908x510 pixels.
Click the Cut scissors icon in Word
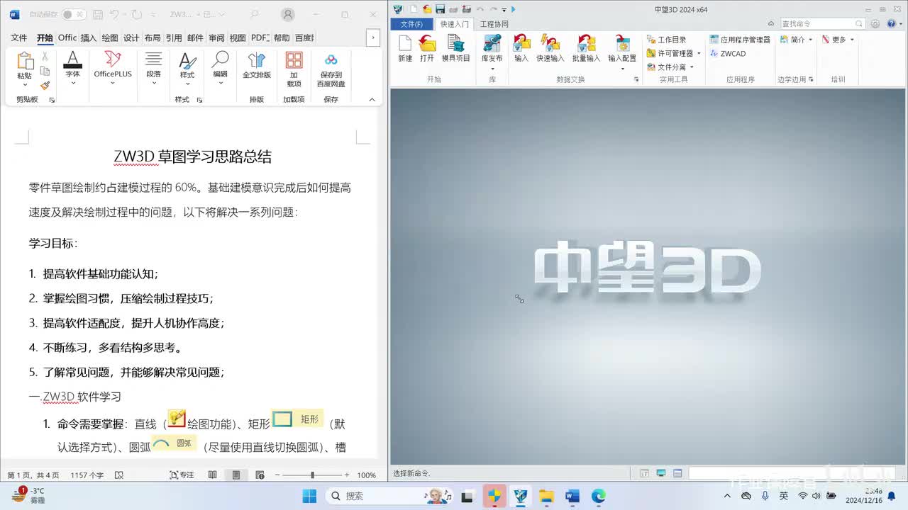click(x=45, y=57)
